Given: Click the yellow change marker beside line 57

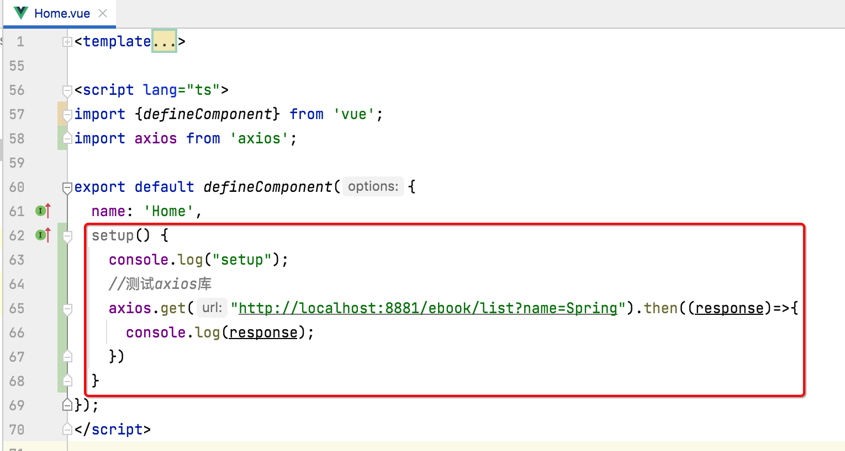Looking at the screenshot, I should (61, 114).
